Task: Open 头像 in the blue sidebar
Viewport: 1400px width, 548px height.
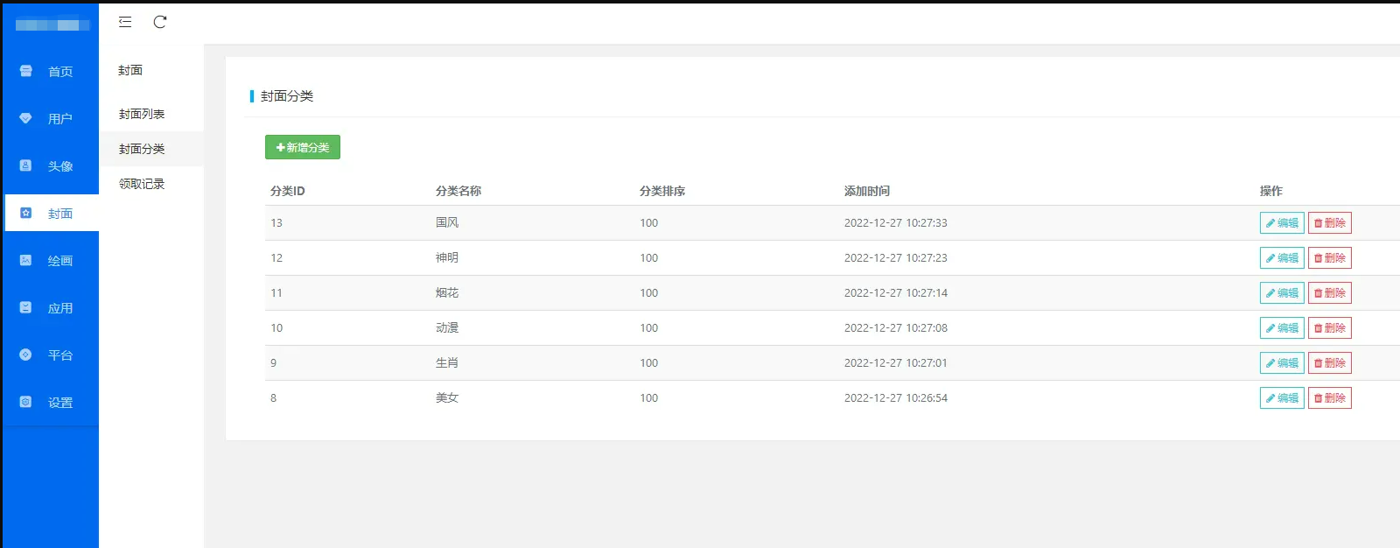Action: [51, 165]
